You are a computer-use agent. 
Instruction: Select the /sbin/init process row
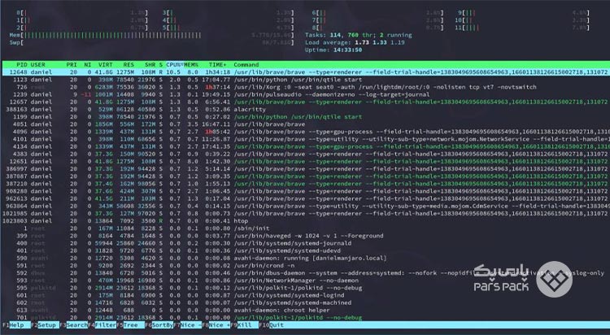(x=306, y=228)
